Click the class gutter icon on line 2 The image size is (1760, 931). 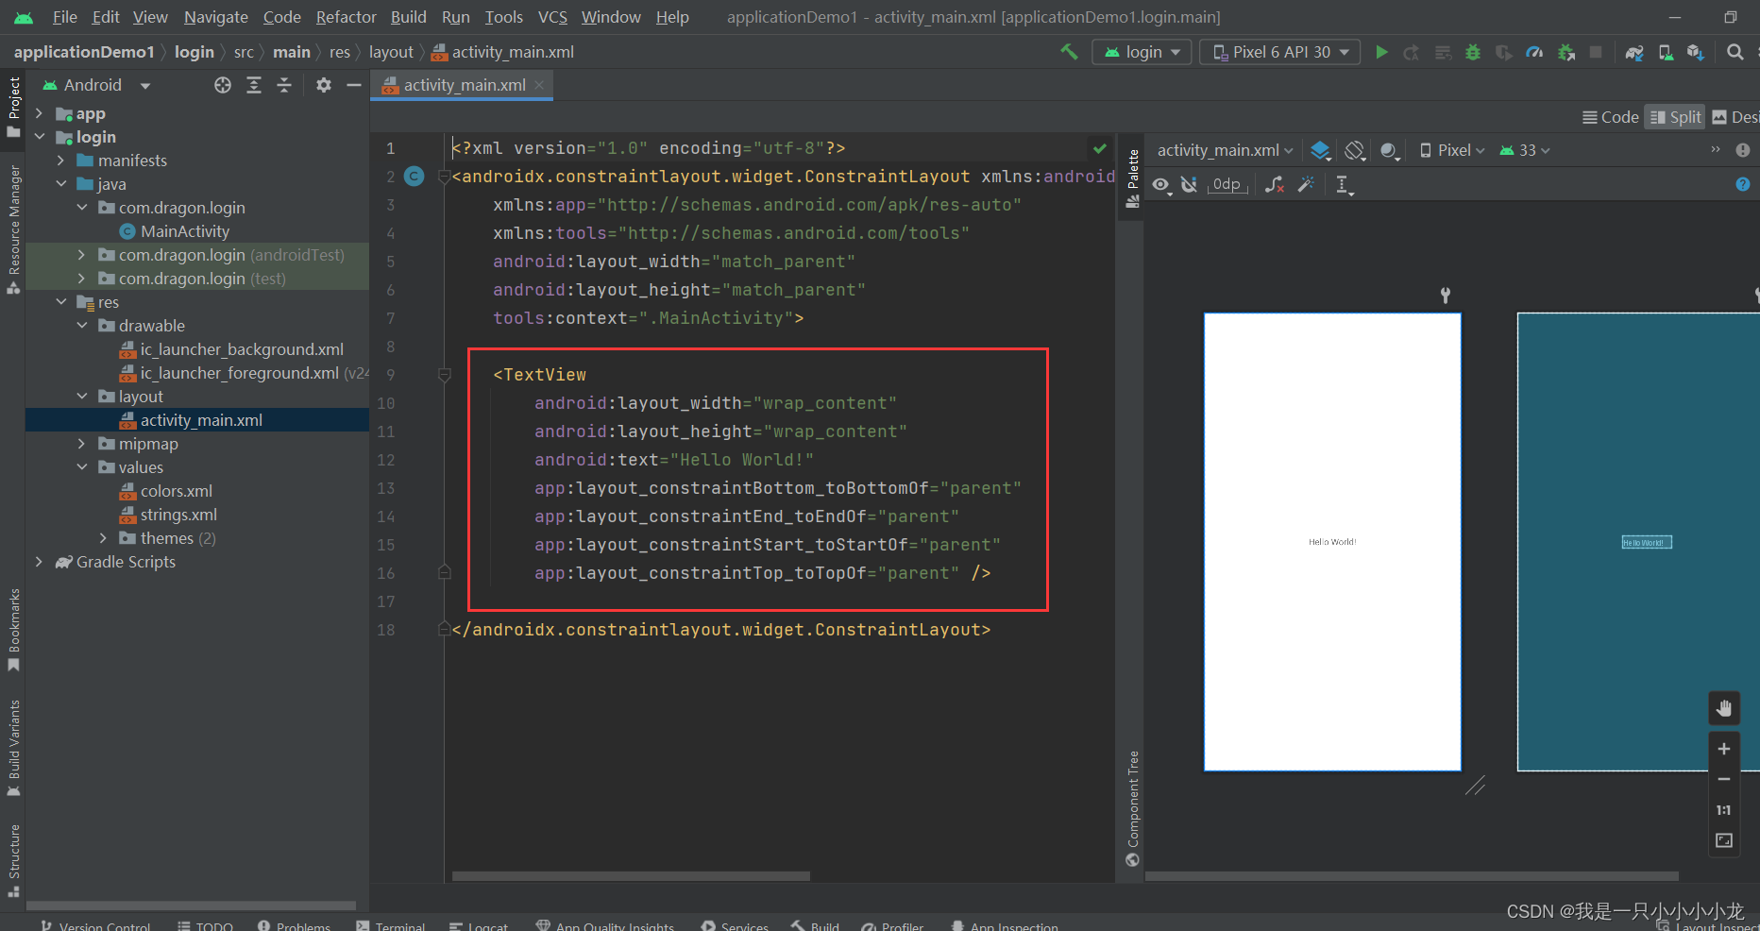tap(414, 176)
